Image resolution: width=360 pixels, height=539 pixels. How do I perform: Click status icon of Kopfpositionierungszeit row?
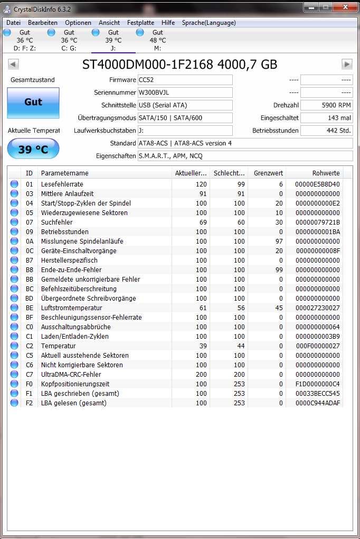click(14, 384)
